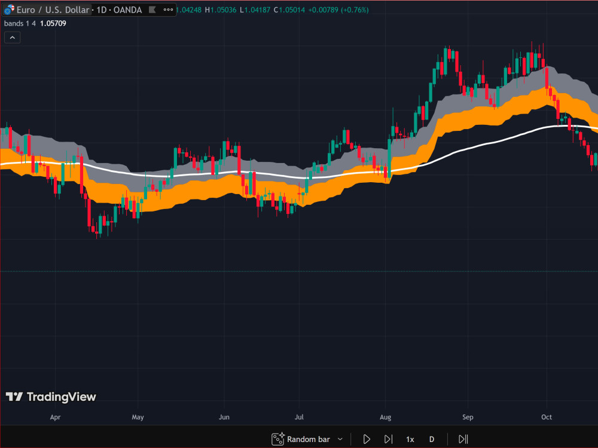
Task: Click the Jun label on time axis
Action: [x=224, y=417]
